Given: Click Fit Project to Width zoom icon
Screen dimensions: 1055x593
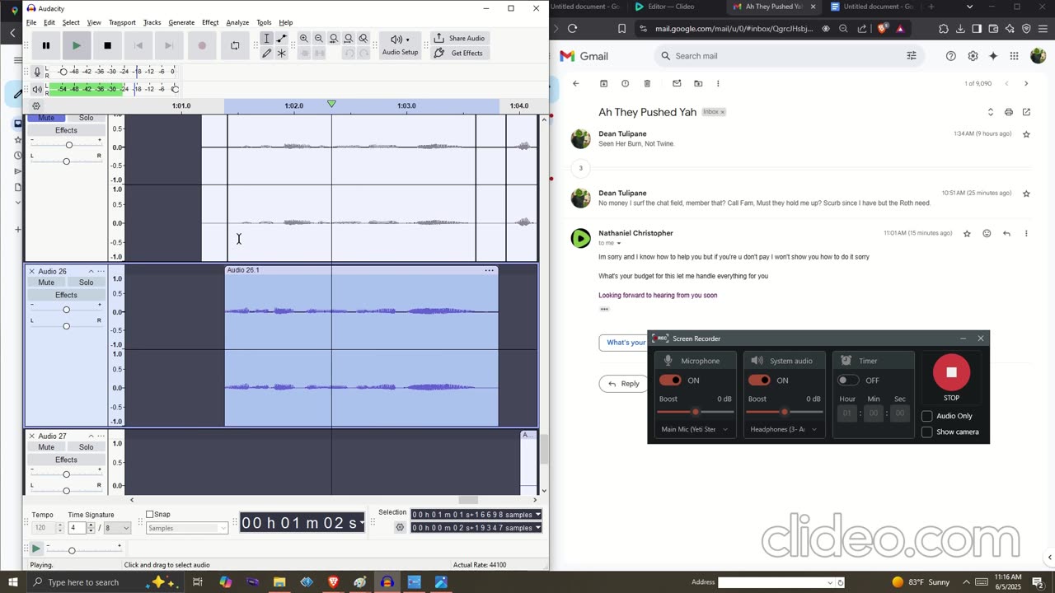Looking at the screenshot, I should [349, 39].
